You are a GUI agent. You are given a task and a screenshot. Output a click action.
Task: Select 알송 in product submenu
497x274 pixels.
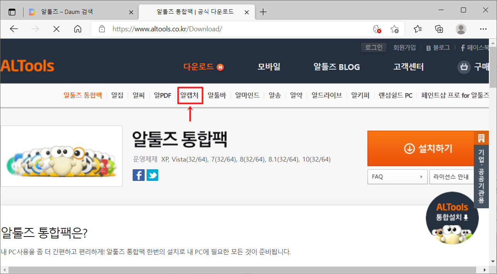[275, 95]
